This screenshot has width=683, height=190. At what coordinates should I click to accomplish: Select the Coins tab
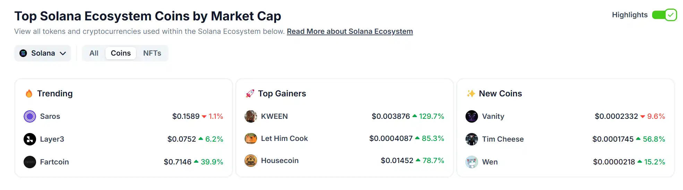[x=121, y=53]
